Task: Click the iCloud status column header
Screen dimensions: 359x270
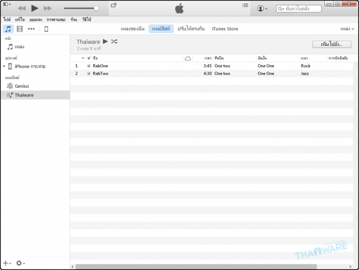Action: click(188, 59)
